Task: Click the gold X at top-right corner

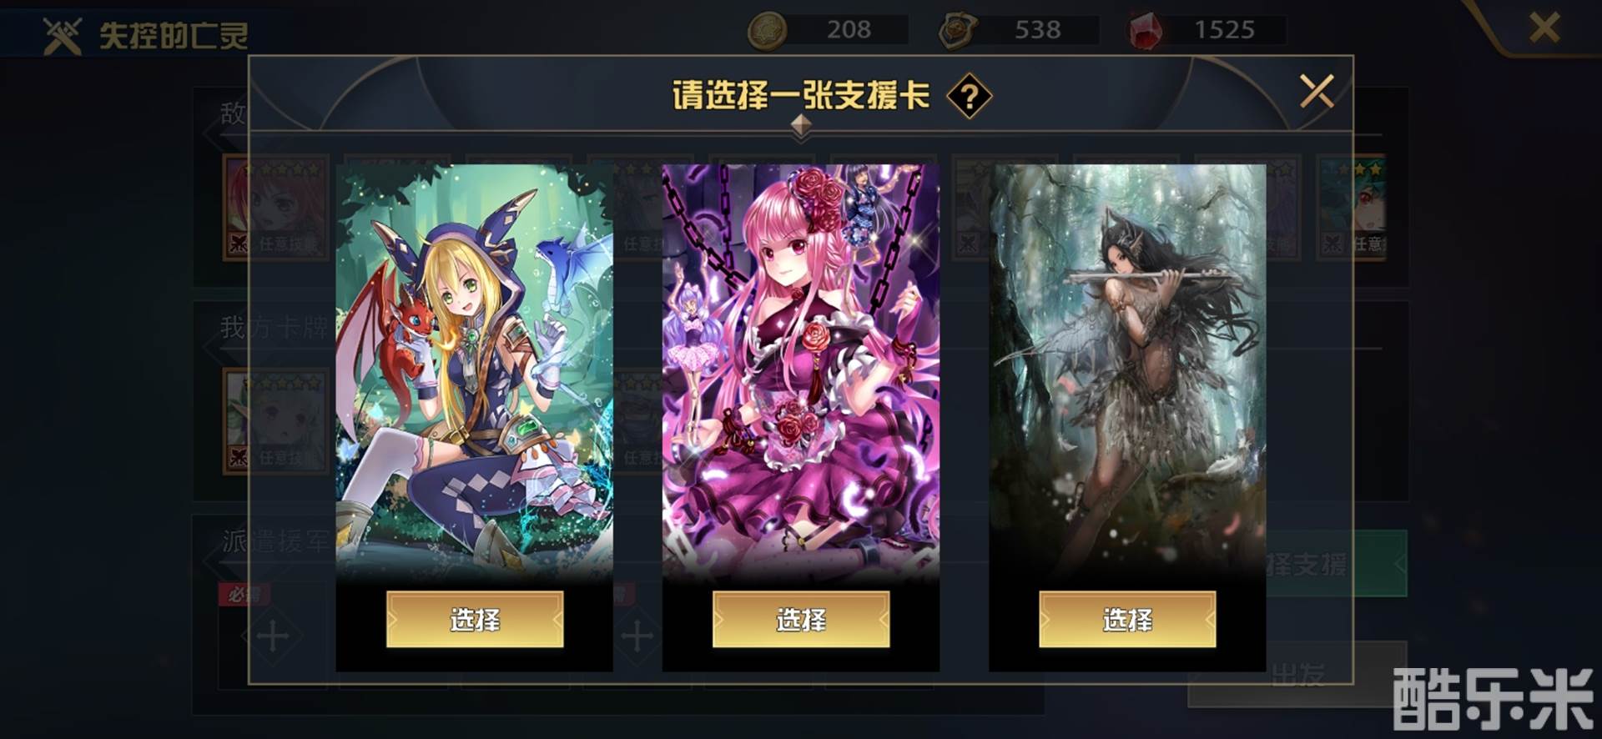Action: pos(1544,28)
